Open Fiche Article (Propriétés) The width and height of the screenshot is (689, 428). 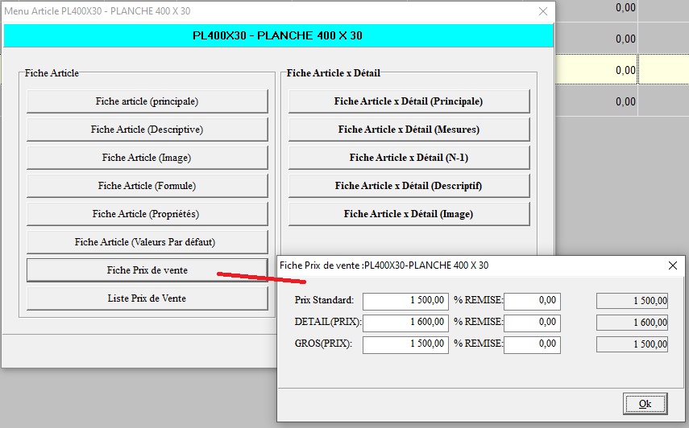coord(147,214)
